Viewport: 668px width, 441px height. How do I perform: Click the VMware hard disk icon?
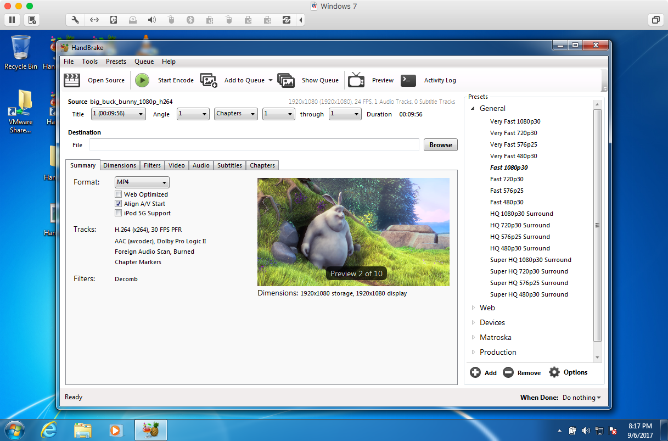tap(114, 20)
